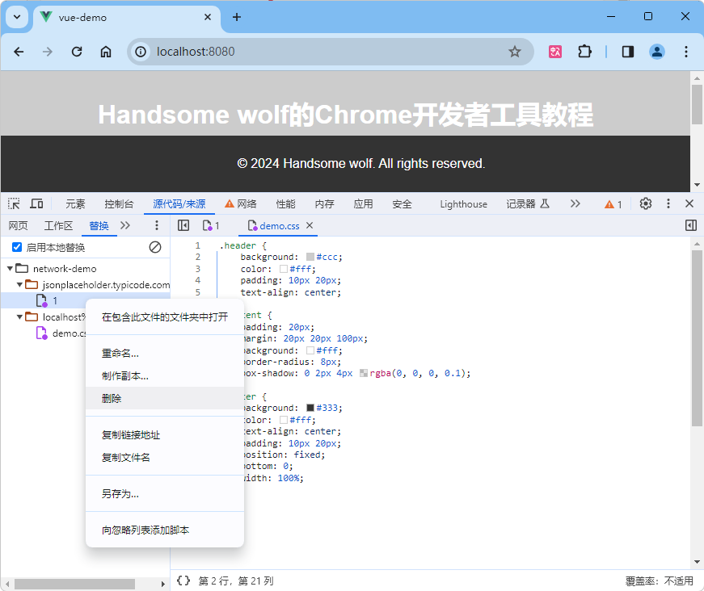
Task: Click the warning count badge showing 1
Action: pyautogui.click(x=613, y=204)
